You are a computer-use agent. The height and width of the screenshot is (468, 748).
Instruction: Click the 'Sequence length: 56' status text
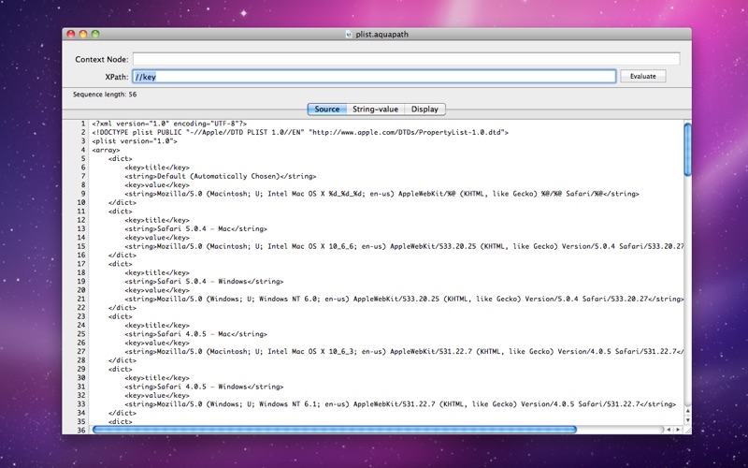[x=105, y=95]
